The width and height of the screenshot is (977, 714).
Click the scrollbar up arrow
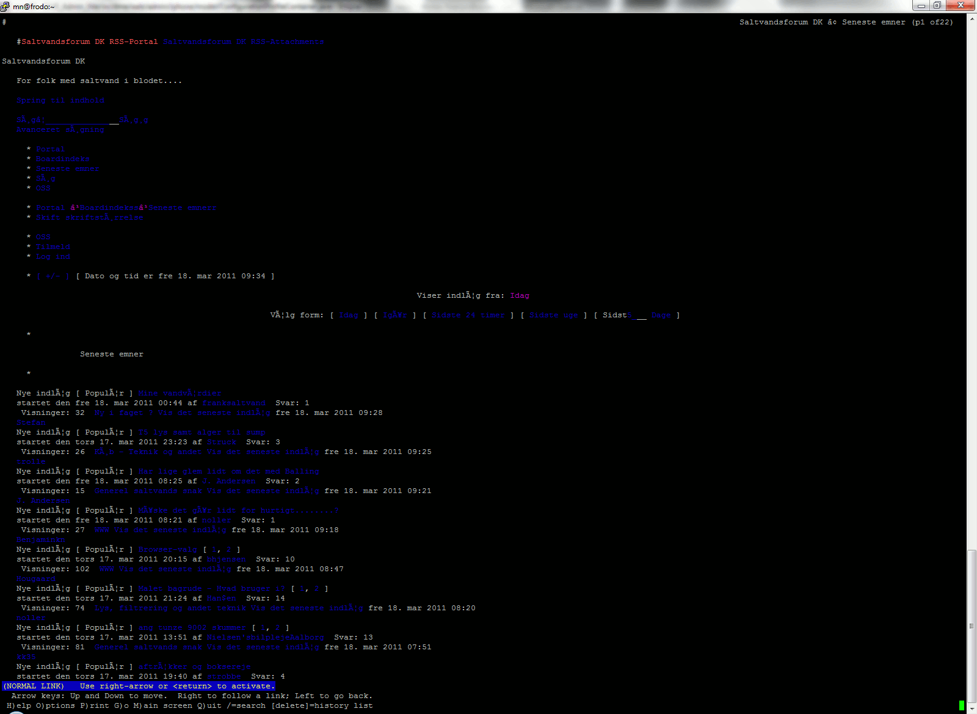[x=972, y=19]
